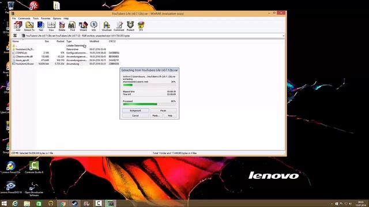Click the Info toolbar icon
This screenshot has width=369, height=207.
click(93, 26)
